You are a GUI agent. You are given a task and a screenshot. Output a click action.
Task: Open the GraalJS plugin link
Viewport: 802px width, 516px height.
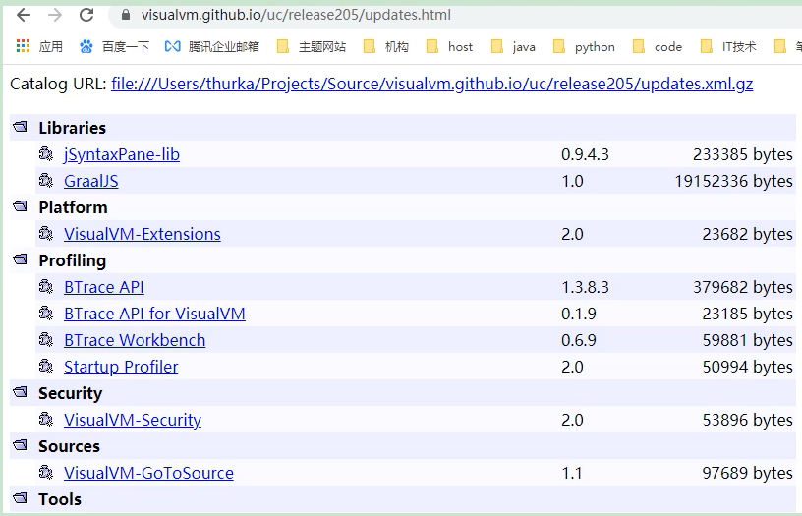[91, 181]
